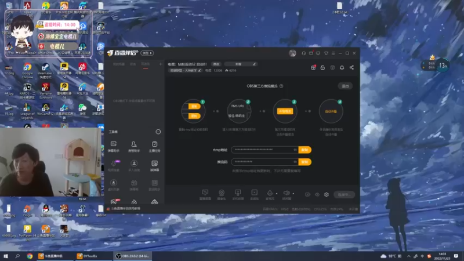Copy the rtmp地址 with orange button

[x=305, y=150]
